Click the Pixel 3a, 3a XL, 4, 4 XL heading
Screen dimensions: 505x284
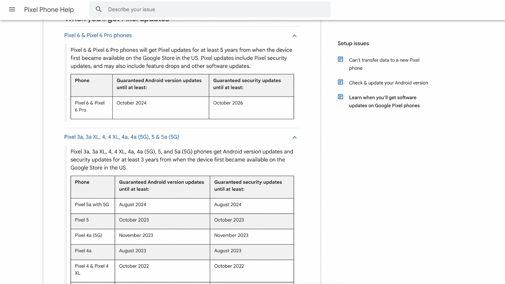point(122,137)
